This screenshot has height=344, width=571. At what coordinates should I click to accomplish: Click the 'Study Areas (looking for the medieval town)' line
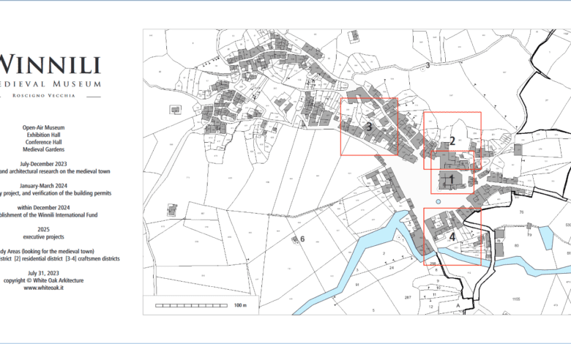click(x=47, y=251)
